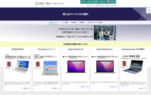Viewport: 151px width, 95px height.
Task: Click the mouse DAIV 4N laptop image
Action: (x=133, y=67)
